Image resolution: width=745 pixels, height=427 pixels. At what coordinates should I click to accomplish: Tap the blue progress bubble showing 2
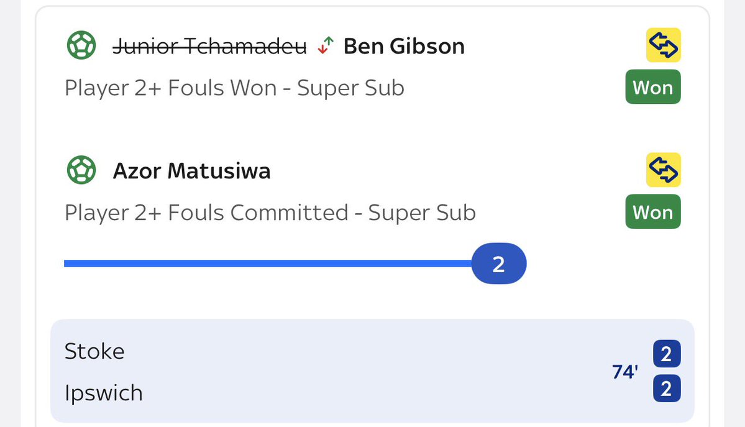coord(498,264)
